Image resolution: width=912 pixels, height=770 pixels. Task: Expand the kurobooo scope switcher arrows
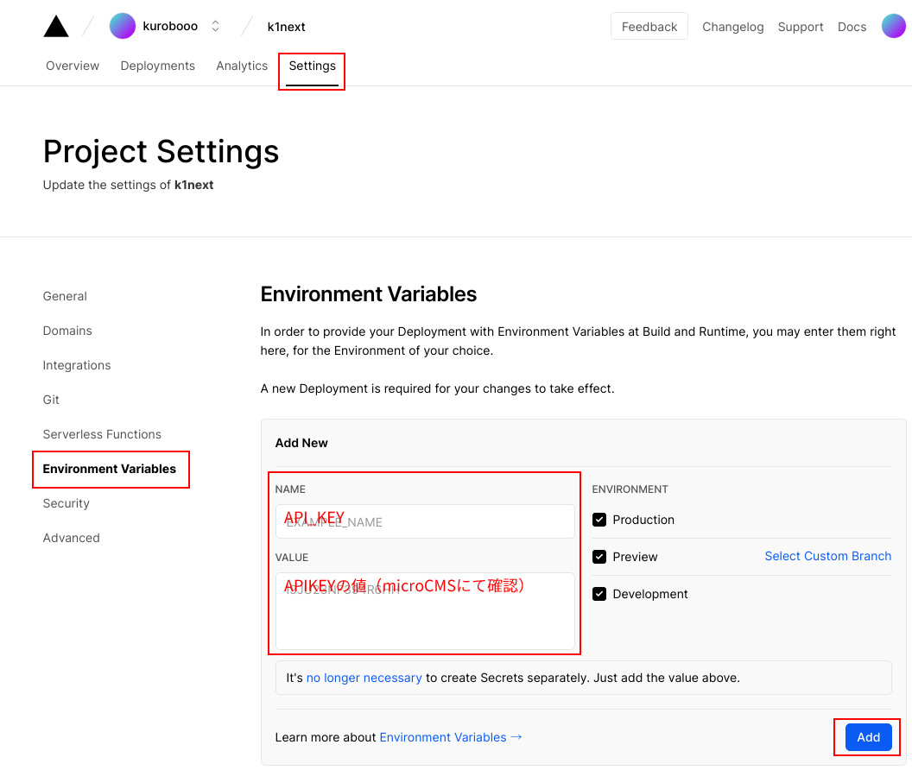pos(215,26)
